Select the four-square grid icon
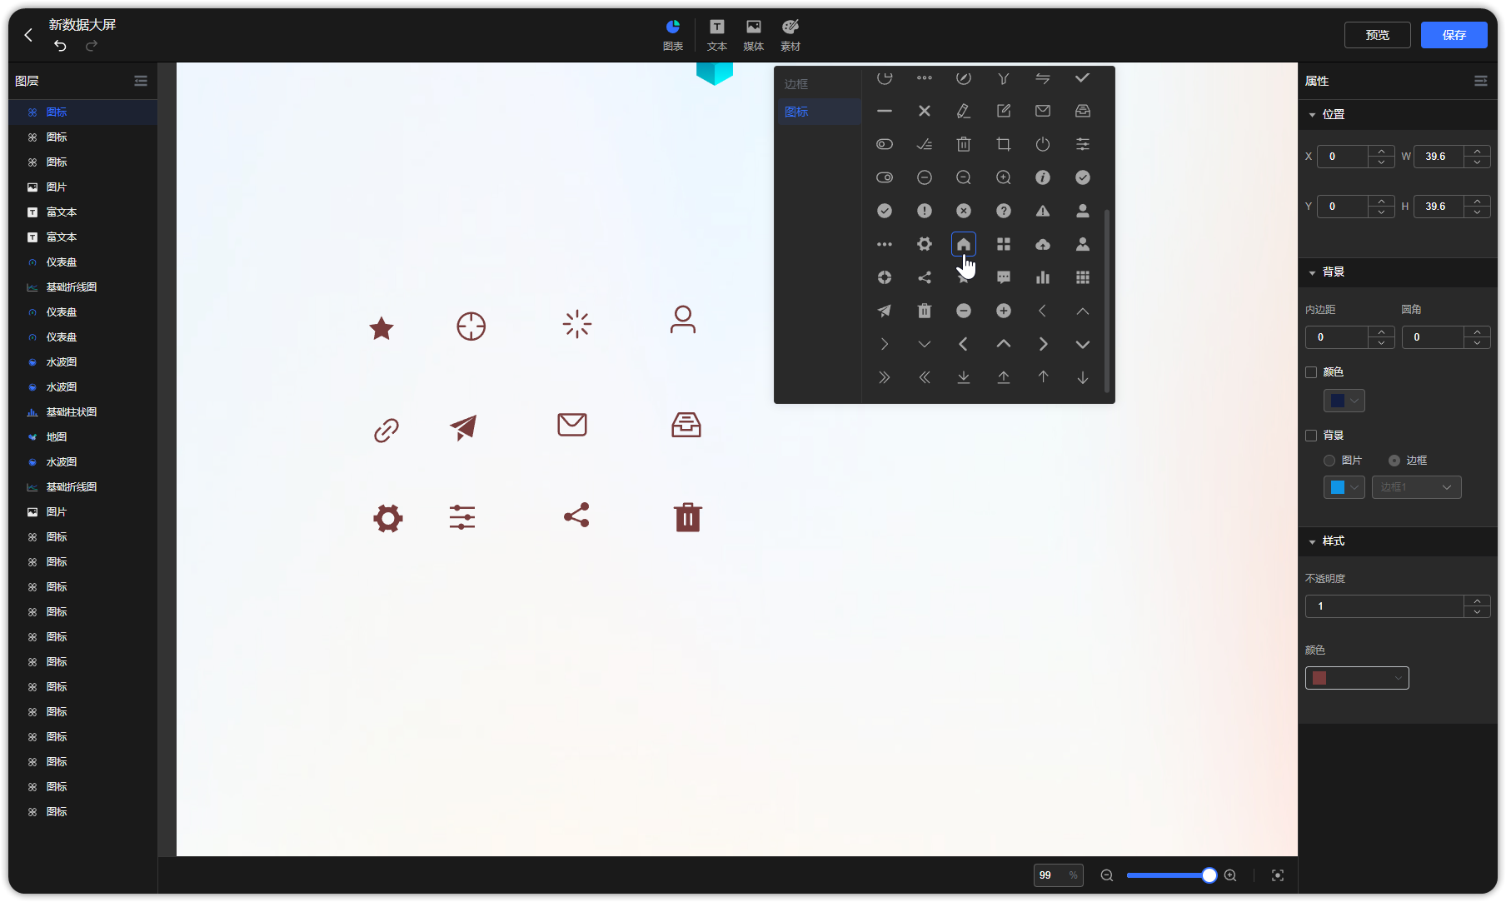 tap(1003, 244)
